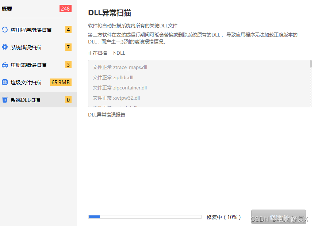Click the 7 badge for system errors
Screen dimensions: 314x226
pyautogui.click(x=68, y=47)
